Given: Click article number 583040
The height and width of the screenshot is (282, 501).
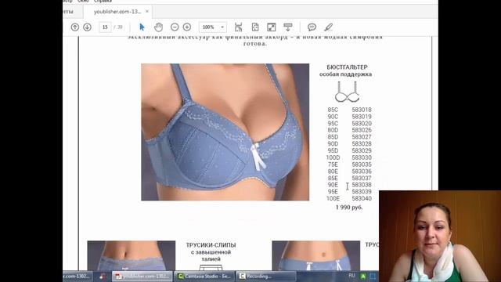Looking at the screenshot, I should point(362,198).
